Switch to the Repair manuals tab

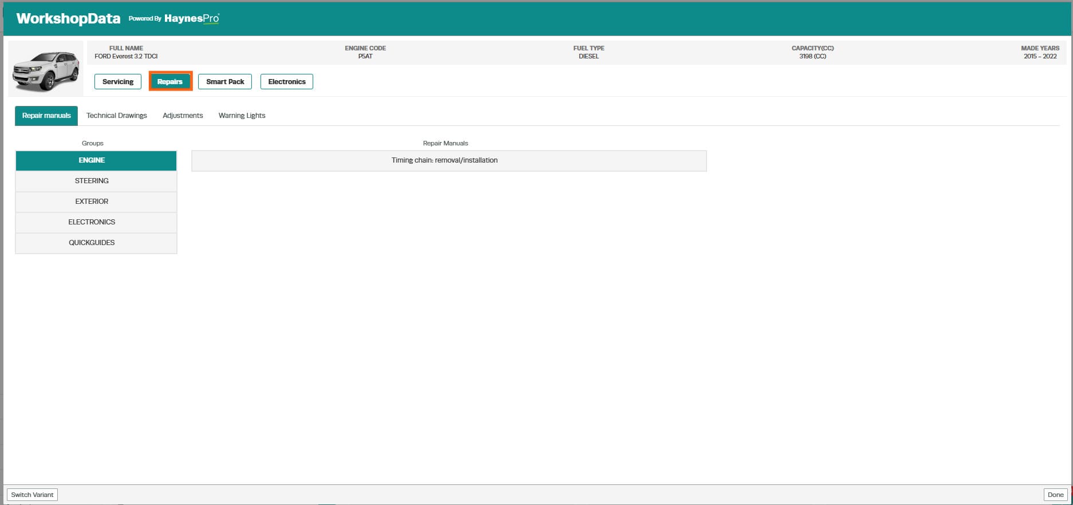click(46, 116)
